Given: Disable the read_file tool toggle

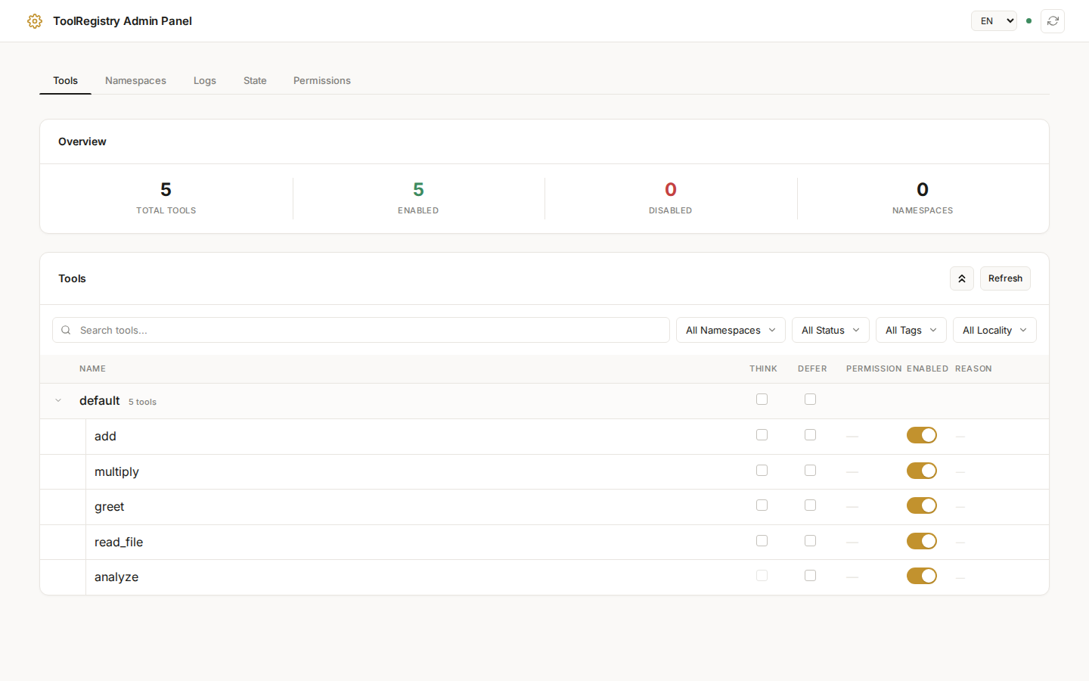Looking at the screenshot, I should pyautogui.click(x=922, y=541).
